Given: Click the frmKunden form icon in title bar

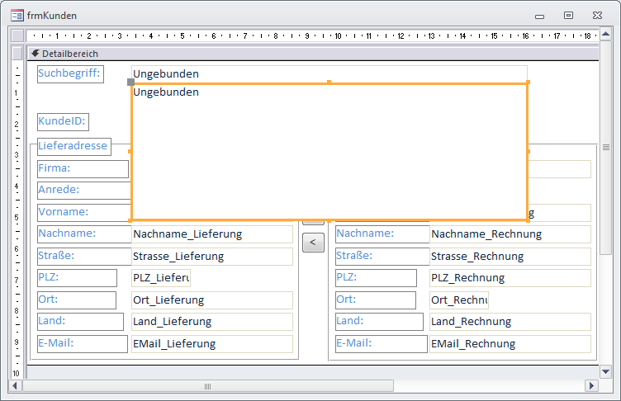Looking at the screenshot, I should 17,15.
